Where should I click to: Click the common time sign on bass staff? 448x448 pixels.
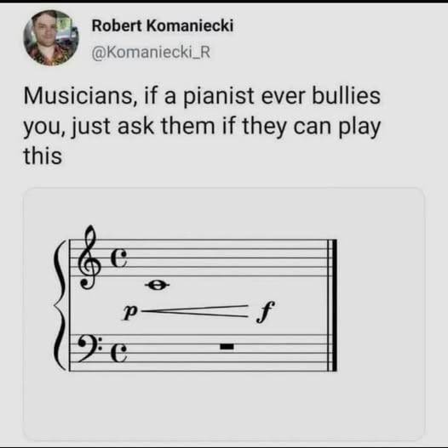119,352
